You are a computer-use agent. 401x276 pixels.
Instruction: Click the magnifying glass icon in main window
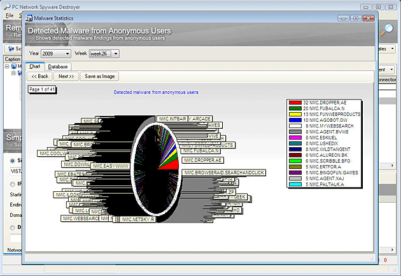point(387,30)
